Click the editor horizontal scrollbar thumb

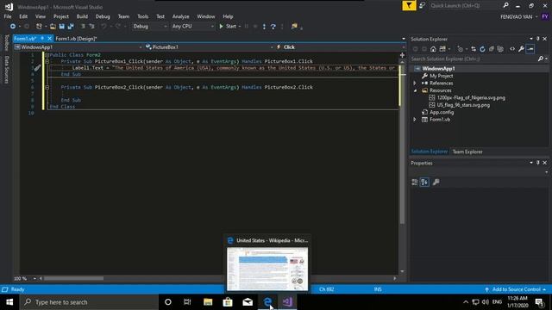point(73,278)
